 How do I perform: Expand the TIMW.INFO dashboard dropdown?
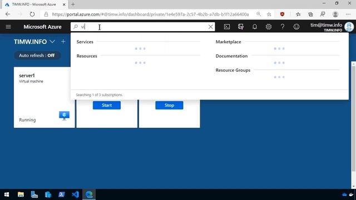52,42
